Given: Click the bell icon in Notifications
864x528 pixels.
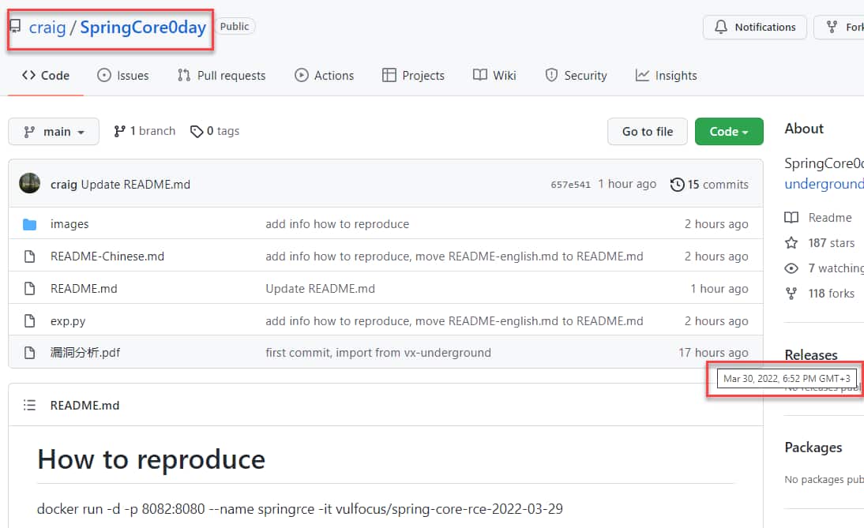Looking at the screenshot, I should pos(720,27).
